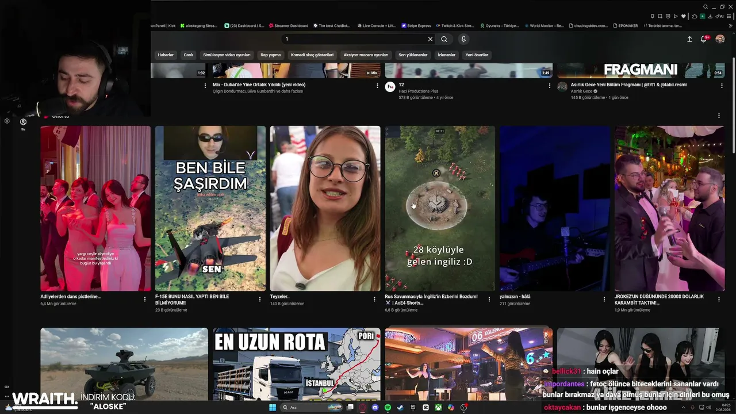Open options for the video titled 12
The image size is (736, 414).
tap(550, 86)
